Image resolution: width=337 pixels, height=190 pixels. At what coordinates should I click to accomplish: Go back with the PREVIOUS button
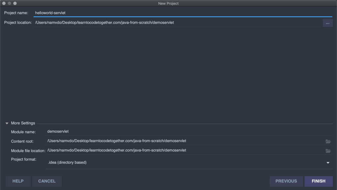pos(286,181)
